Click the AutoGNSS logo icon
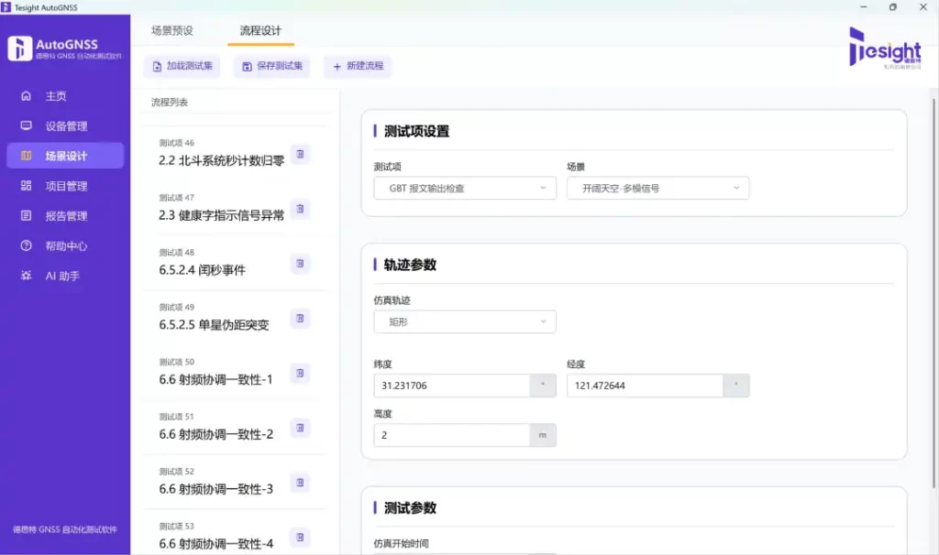 20,49
